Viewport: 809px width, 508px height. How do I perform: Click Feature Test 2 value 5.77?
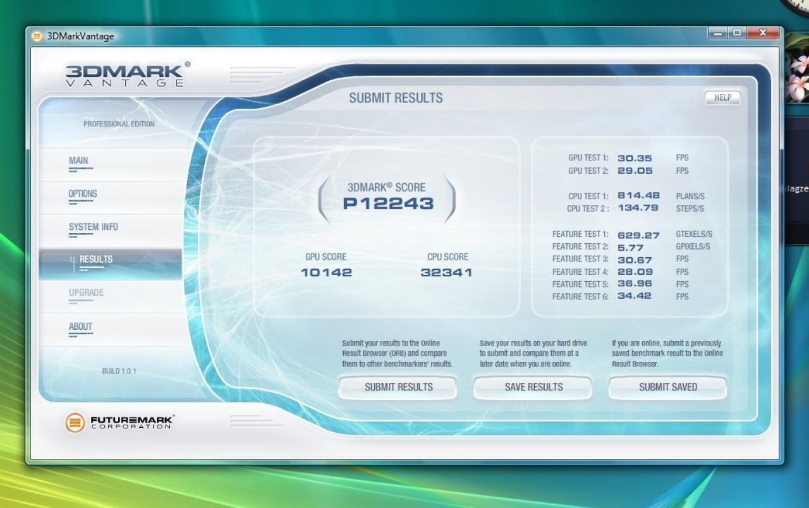[630, 247]
